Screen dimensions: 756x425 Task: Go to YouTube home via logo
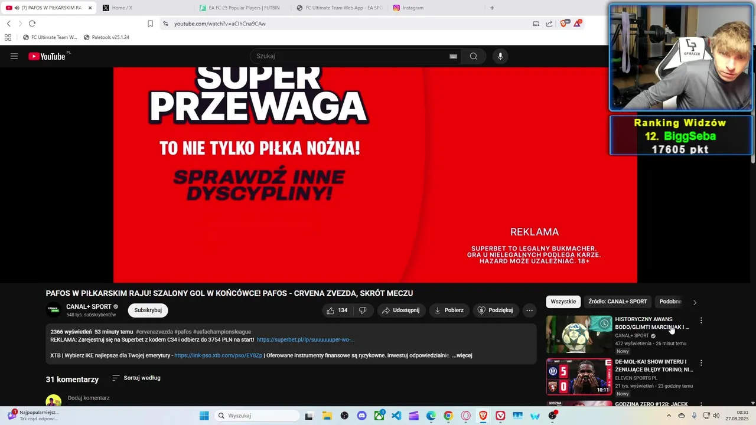point(47,56)
